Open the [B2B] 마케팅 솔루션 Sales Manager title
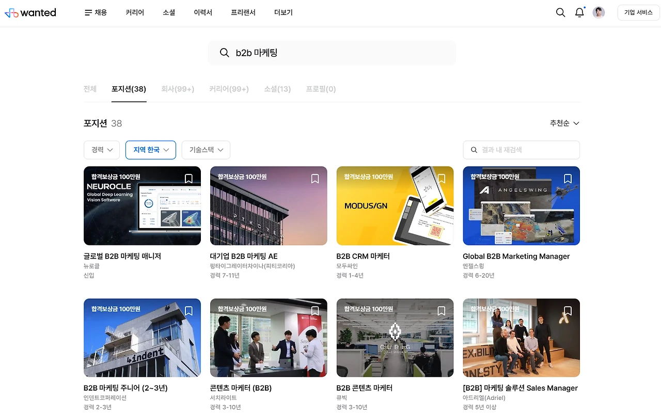661x420 pixels. [521, 388]
